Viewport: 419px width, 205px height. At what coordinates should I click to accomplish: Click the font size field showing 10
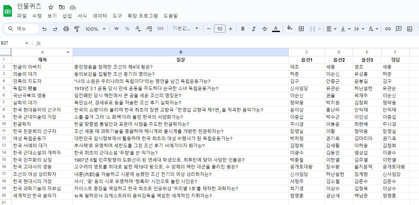click(x=220, y=29)
